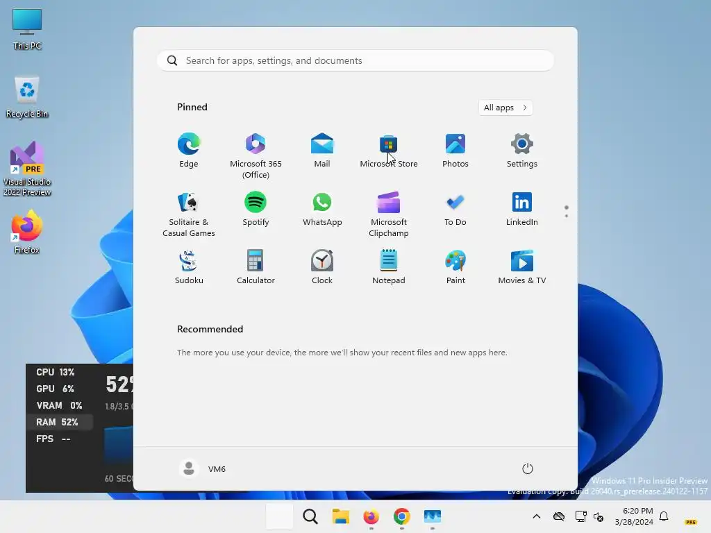Launch WhatsApp
The height and width of the screenshot is (533, 711).
(322, 209)
